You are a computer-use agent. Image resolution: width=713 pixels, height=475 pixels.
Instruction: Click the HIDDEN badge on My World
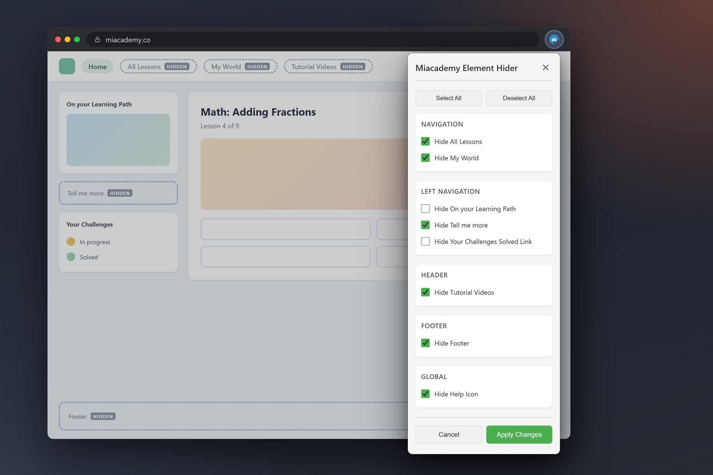coord(257,67)
